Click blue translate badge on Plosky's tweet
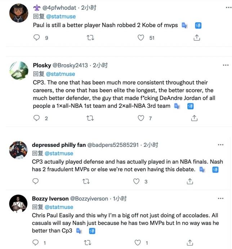The width and height of the screenshot is (232, 249). [x=190, y=106]
